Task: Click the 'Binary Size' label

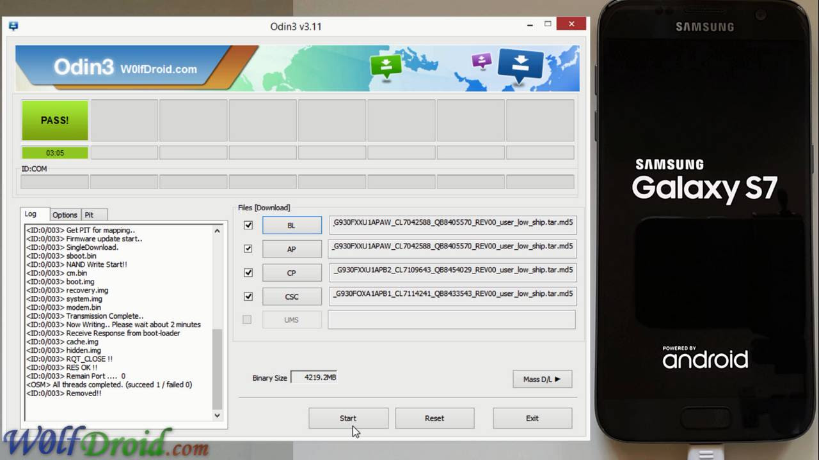Action: (269, 378)
